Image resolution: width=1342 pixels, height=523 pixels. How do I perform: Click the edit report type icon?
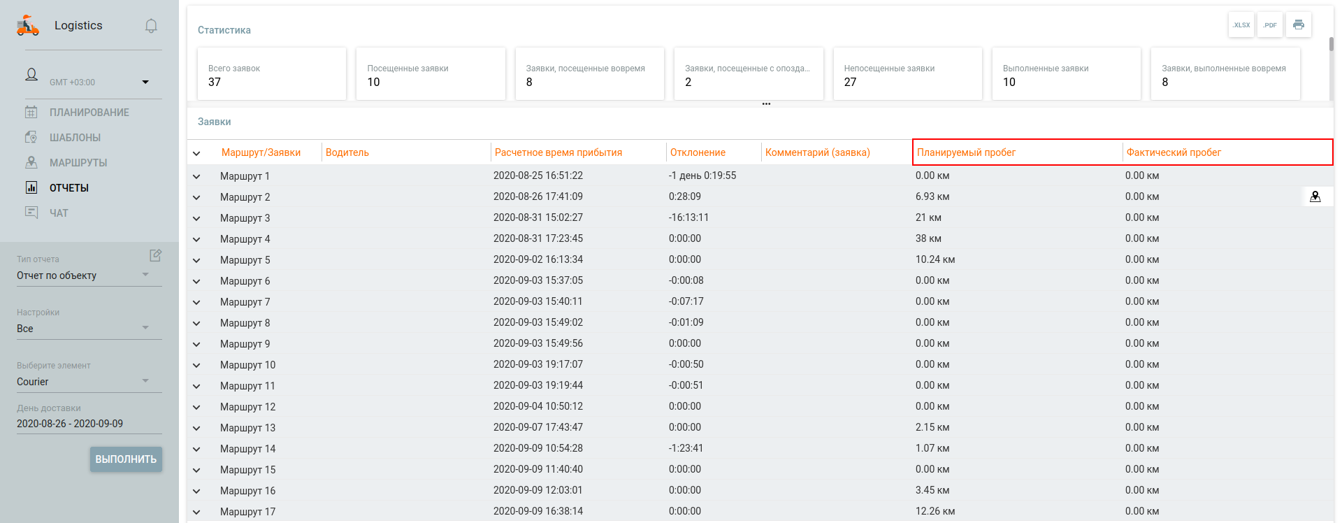155,255
